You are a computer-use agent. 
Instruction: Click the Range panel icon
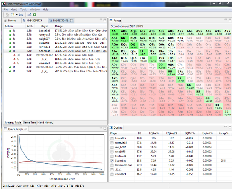[111, 20]
